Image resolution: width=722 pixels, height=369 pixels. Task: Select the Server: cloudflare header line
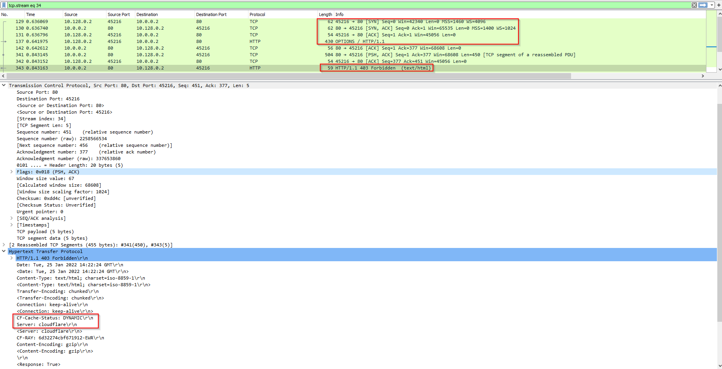tap(47, 324)
